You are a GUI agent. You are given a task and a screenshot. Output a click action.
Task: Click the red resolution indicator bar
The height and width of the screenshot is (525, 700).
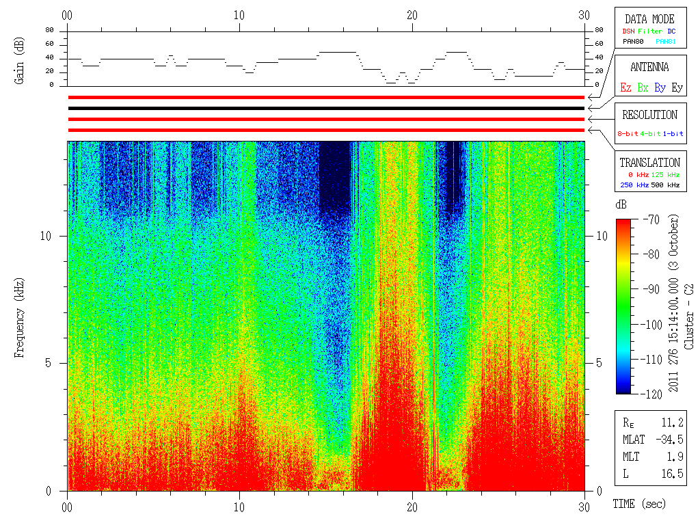coord(326,119)
